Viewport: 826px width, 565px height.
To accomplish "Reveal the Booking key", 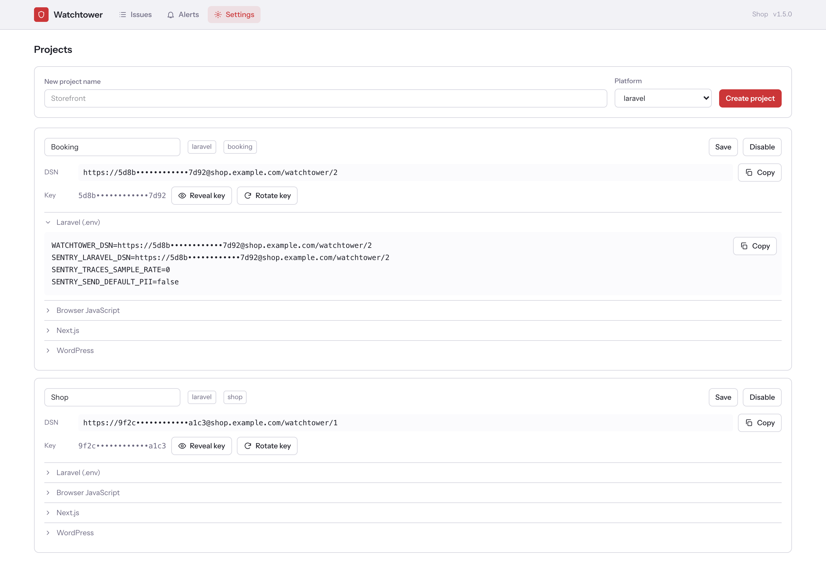I will pos(202,196).
